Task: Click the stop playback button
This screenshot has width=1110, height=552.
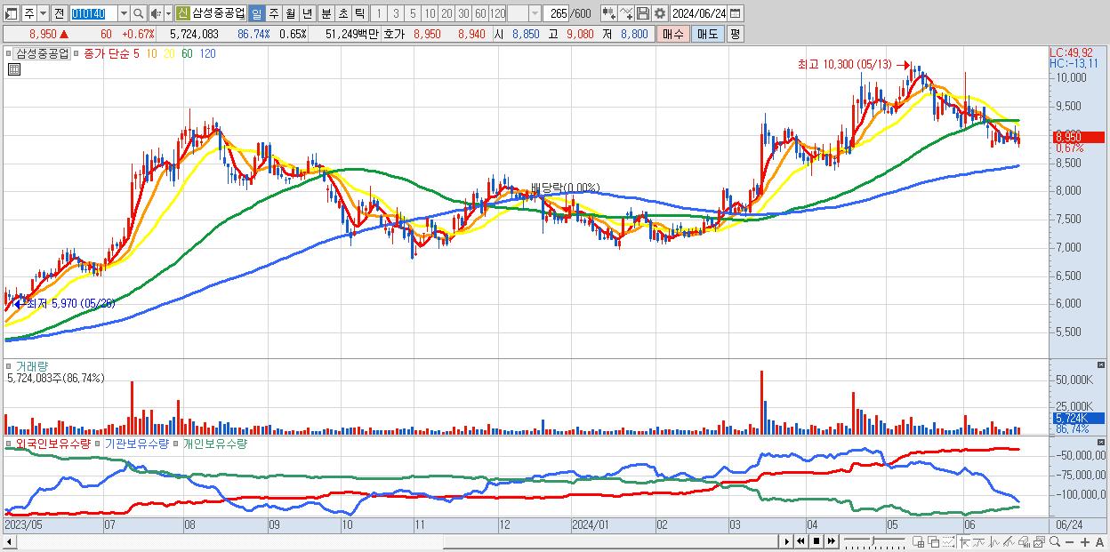Action: (816, 541)
